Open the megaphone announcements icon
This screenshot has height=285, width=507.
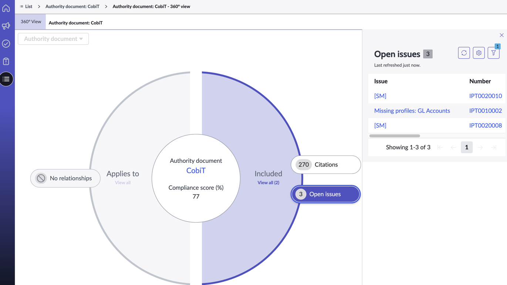[x=6, y=26]
